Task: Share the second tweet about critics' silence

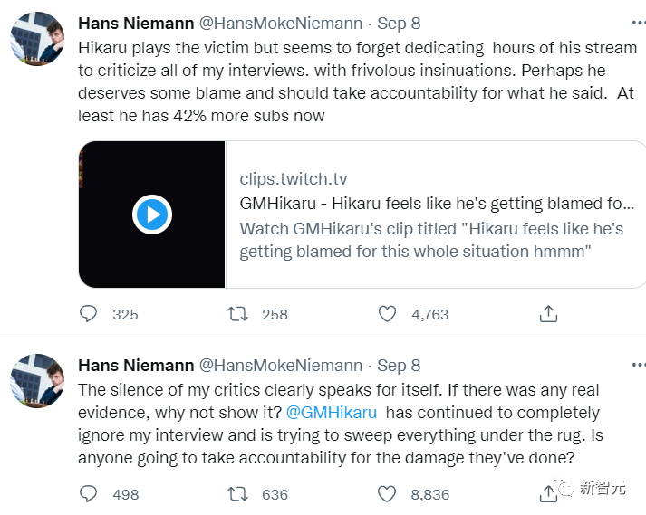Action: pos(548,494)
